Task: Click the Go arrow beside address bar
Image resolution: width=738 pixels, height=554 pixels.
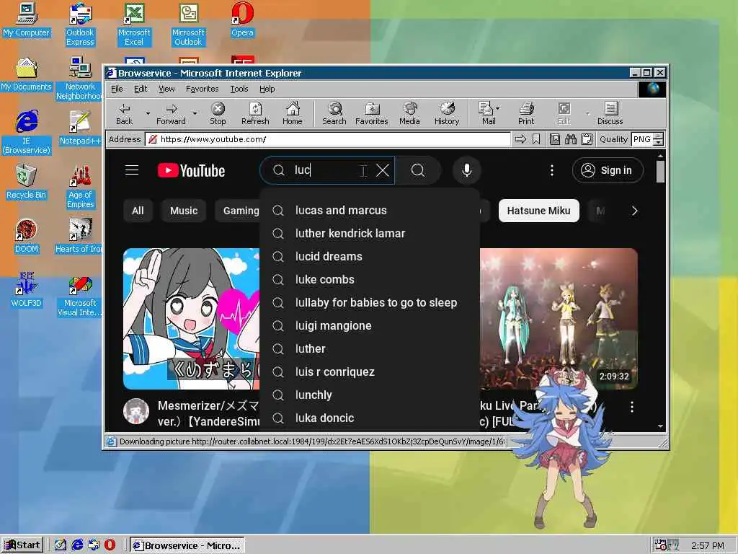Action: pyautogui.click(x=520, y=139)
